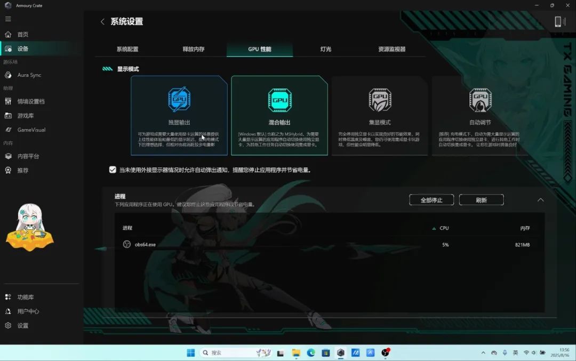Click the taskbar 搜索 search box
Screen dimensions: 576x361
[237, 353]
